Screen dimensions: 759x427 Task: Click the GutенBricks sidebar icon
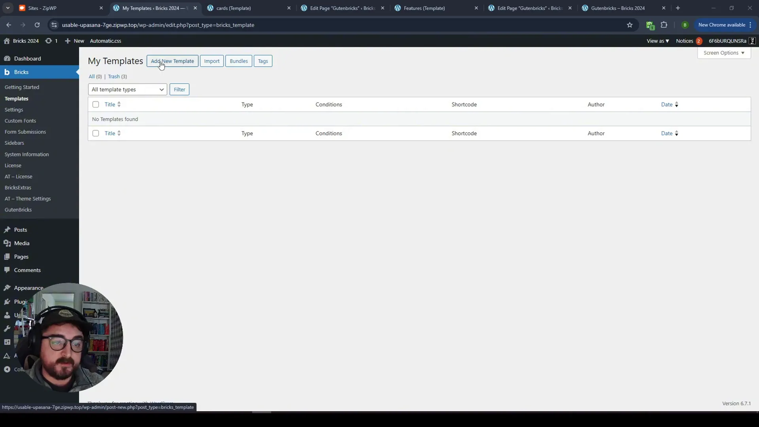click(18, 209)
